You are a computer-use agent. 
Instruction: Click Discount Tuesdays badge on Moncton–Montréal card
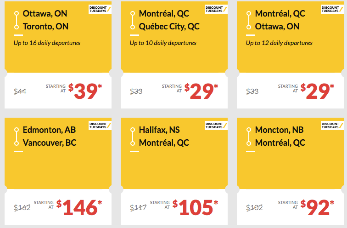click(332, 125)
